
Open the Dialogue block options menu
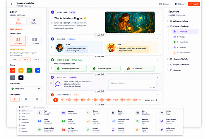pyautogui.click(x=158, y=39)
